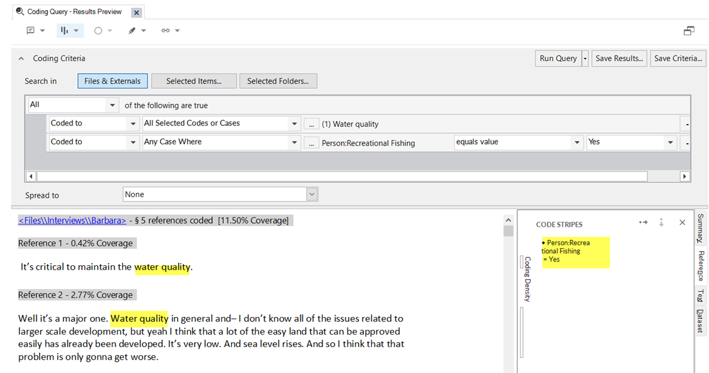Click the memo/annotation icon in toolbar
The height and width of the screenshot is (373, 709).
coord(30,31)
